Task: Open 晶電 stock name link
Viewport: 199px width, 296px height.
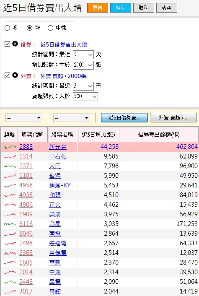Action: tap(55, 282)
